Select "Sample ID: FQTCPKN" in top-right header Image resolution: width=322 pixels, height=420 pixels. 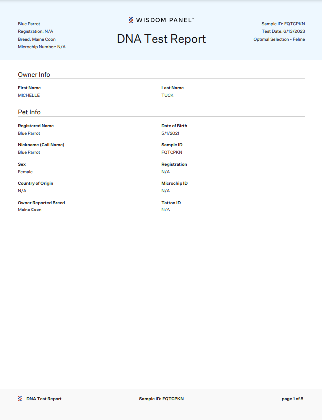(x=283, y=24)
